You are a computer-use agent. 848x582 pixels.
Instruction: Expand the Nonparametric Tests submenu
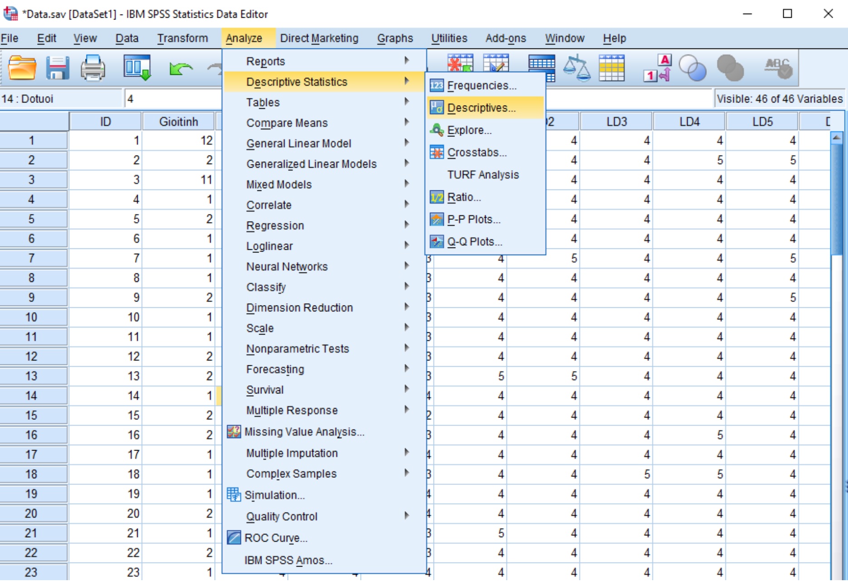[324, 349]
